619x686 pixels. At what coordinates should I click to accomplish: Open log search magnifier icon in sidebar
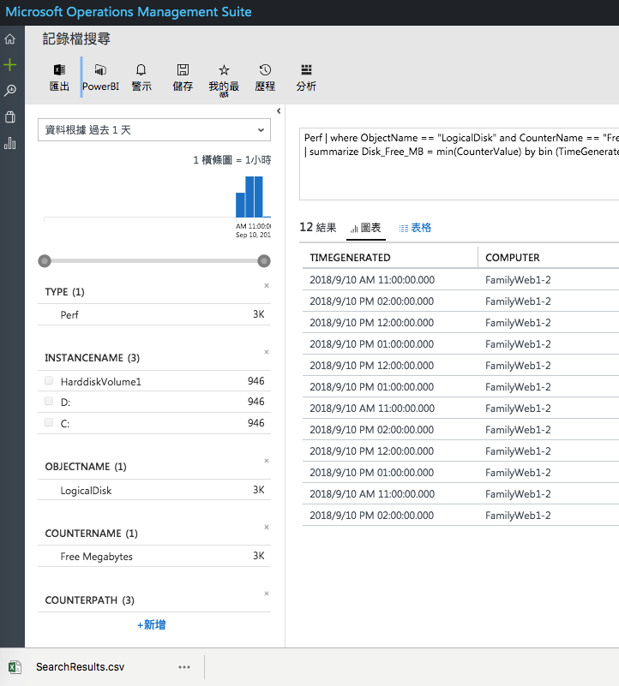tap(9, 91)
